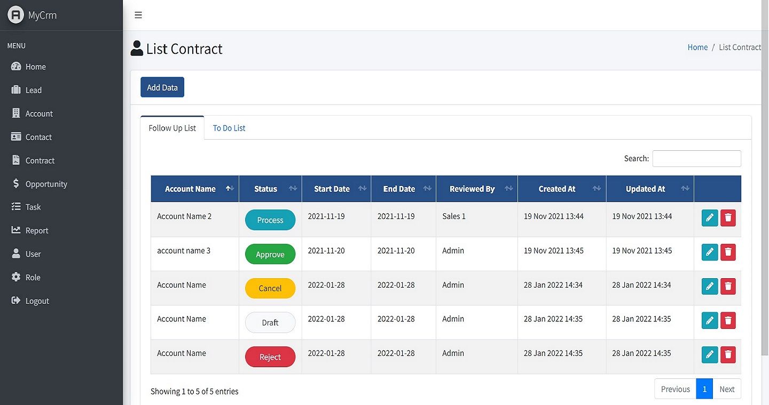This screenshot has height=405, width=769.
Task: Open Home label in sidebar menu
Action: (x=36, y=67)
